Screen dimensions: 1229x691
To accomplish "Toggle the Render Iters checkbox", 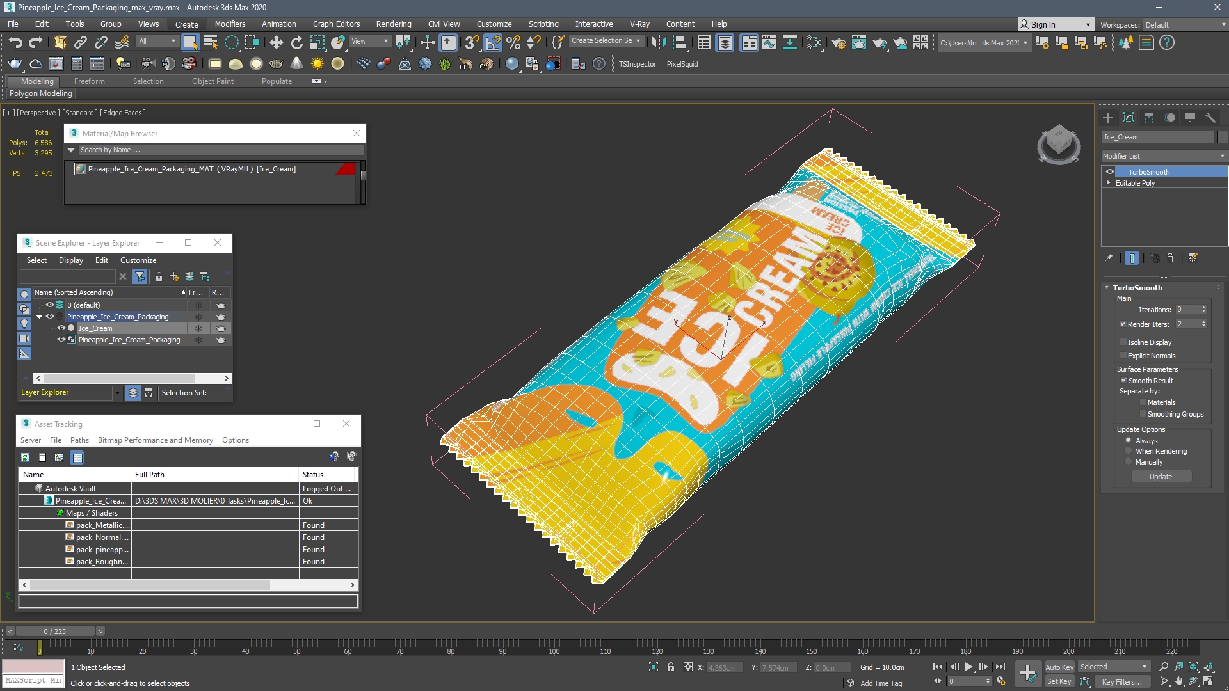I will coord(1123,324).
